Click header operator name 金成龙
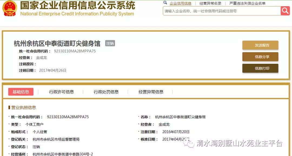 pyautogui.click(x=41, y=58)
